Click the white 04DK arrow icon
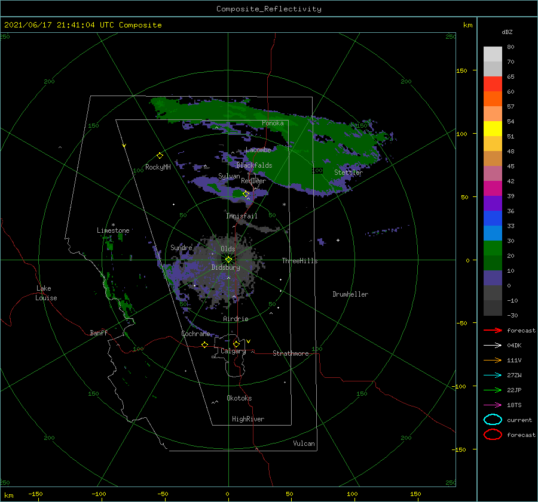 [x=493, y=346]
